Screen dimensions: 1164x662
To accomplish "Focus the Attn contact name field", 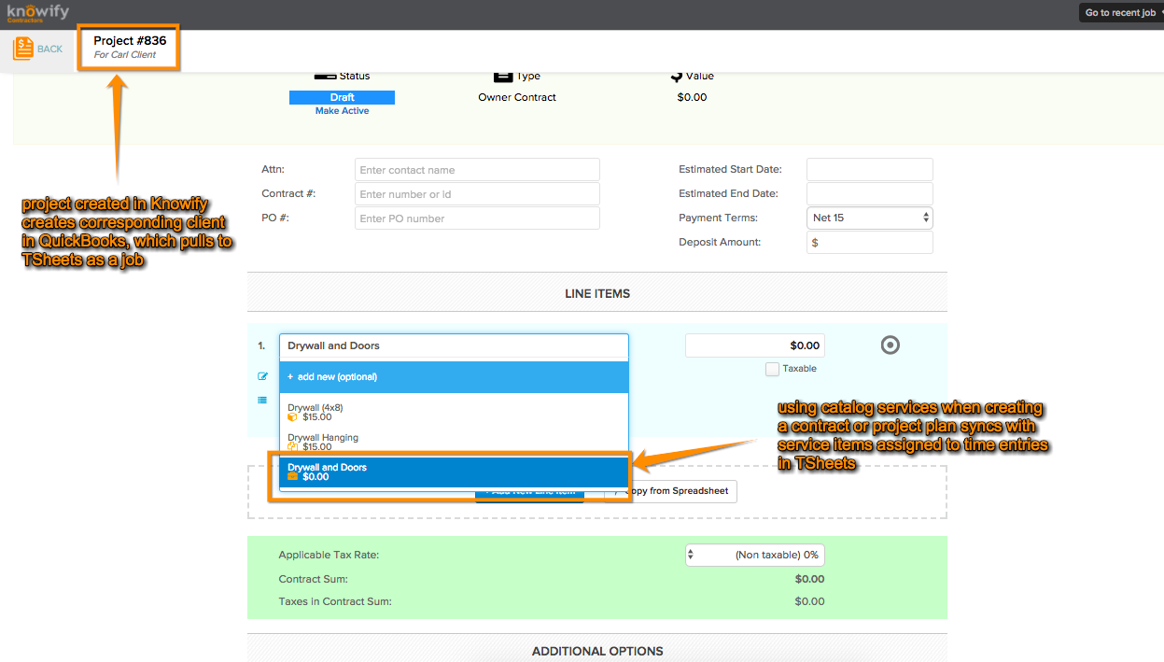I will [x=477, y=170].
